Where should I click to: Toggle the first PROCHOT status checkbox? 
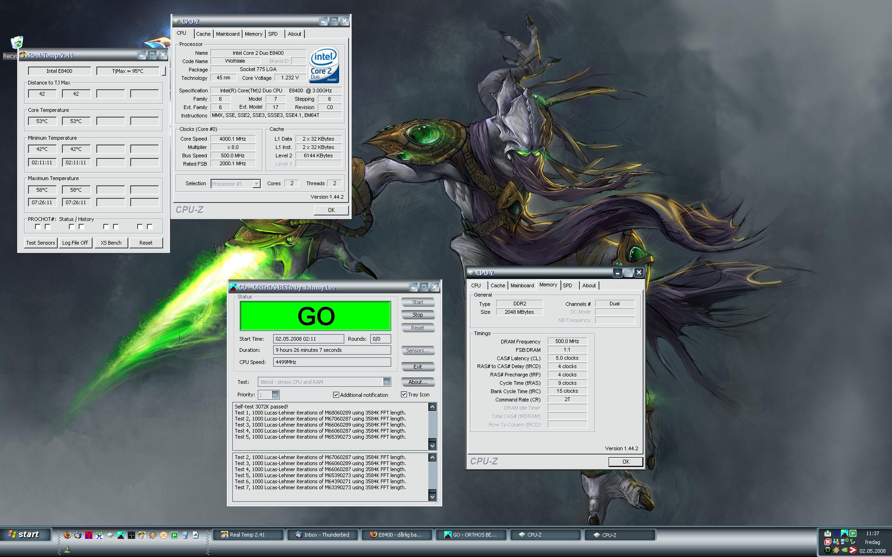pyautogui.click(x=38, y=227)
